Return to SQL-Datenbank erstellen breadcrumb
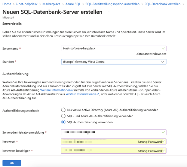 pyautogui.click(x=162, y=4)
